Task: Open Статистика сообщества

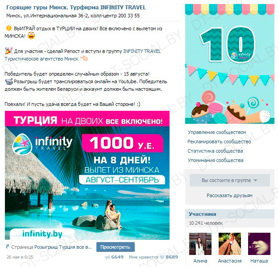Action: click(215, 151)
